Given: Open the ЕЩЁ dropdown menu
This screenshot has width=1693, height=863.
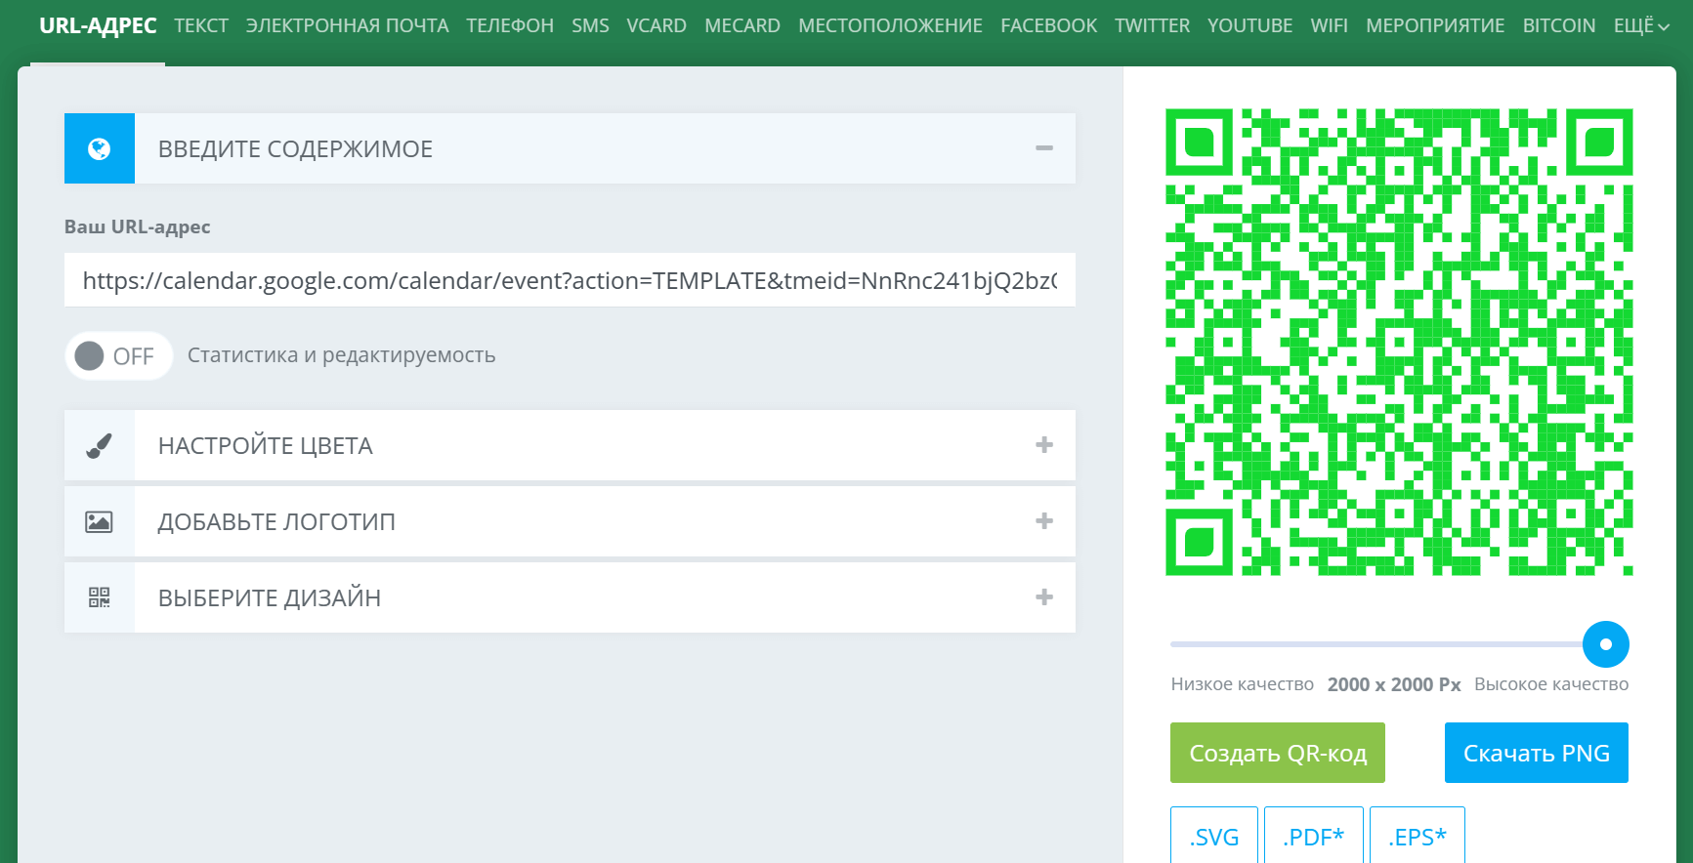Looking at the screenshot, I should point(1641,26).
